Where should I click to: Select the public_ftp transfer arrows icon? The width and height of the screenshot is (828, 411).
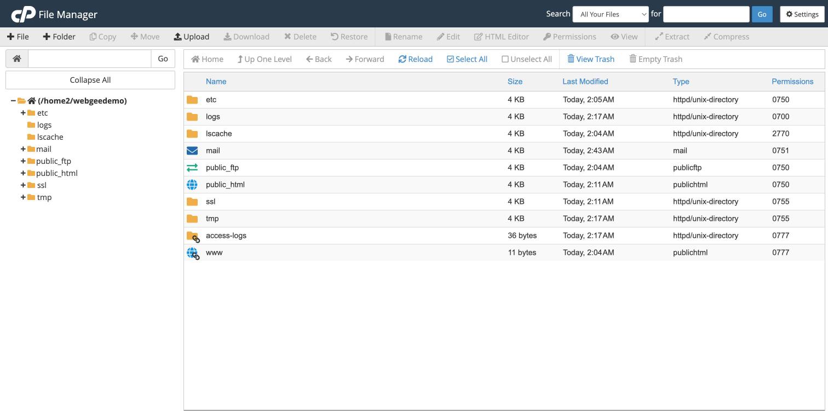click(x=192, y=168)
